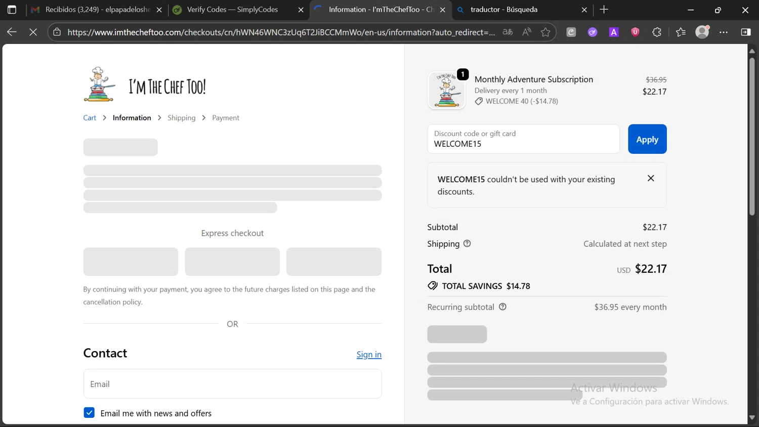759x427 pixels.
Task: Click the Monthly Adventure Subscription title
Action: pos(534,79)
